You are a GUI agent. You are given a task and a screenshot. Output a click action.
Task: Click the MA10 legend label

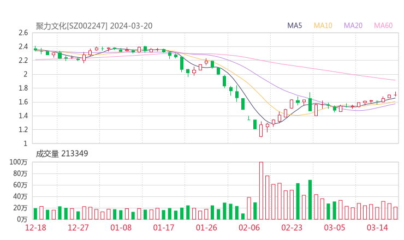[323, 26]
